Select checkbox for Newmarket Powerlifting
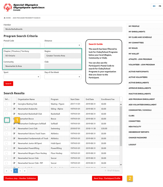This screenshot has height=187, width=163. click(x=7, y=148)
